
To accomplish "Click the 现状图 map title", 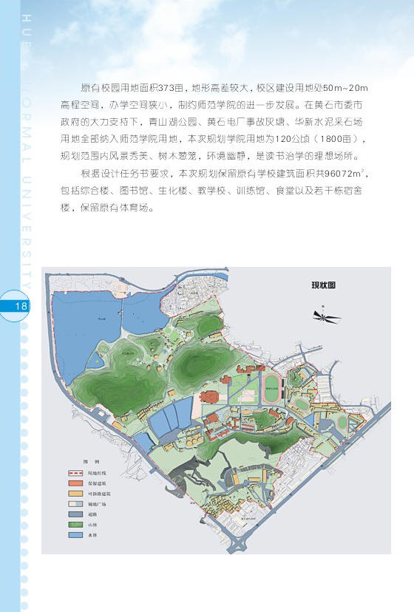I will (323, 285).
